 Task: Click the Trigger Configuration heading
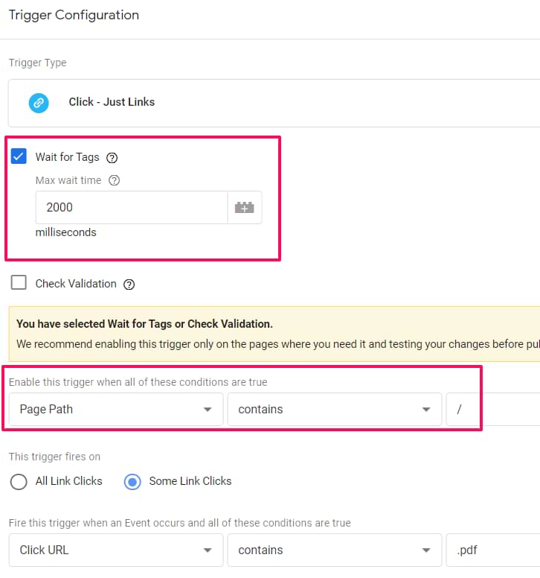(x=74, y=15)
